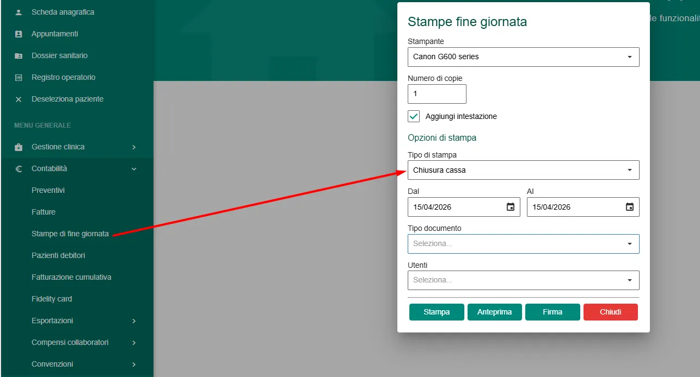Select Fatturazione cumulativa in the sidebar
700x377 pixels.
[x=71, y=277]
